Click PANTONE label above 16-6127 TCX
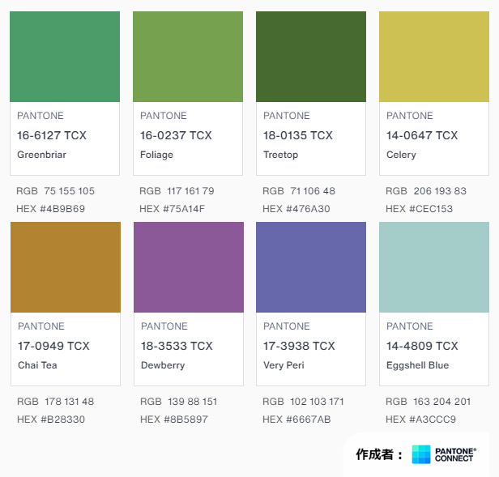 pos(41,116)
